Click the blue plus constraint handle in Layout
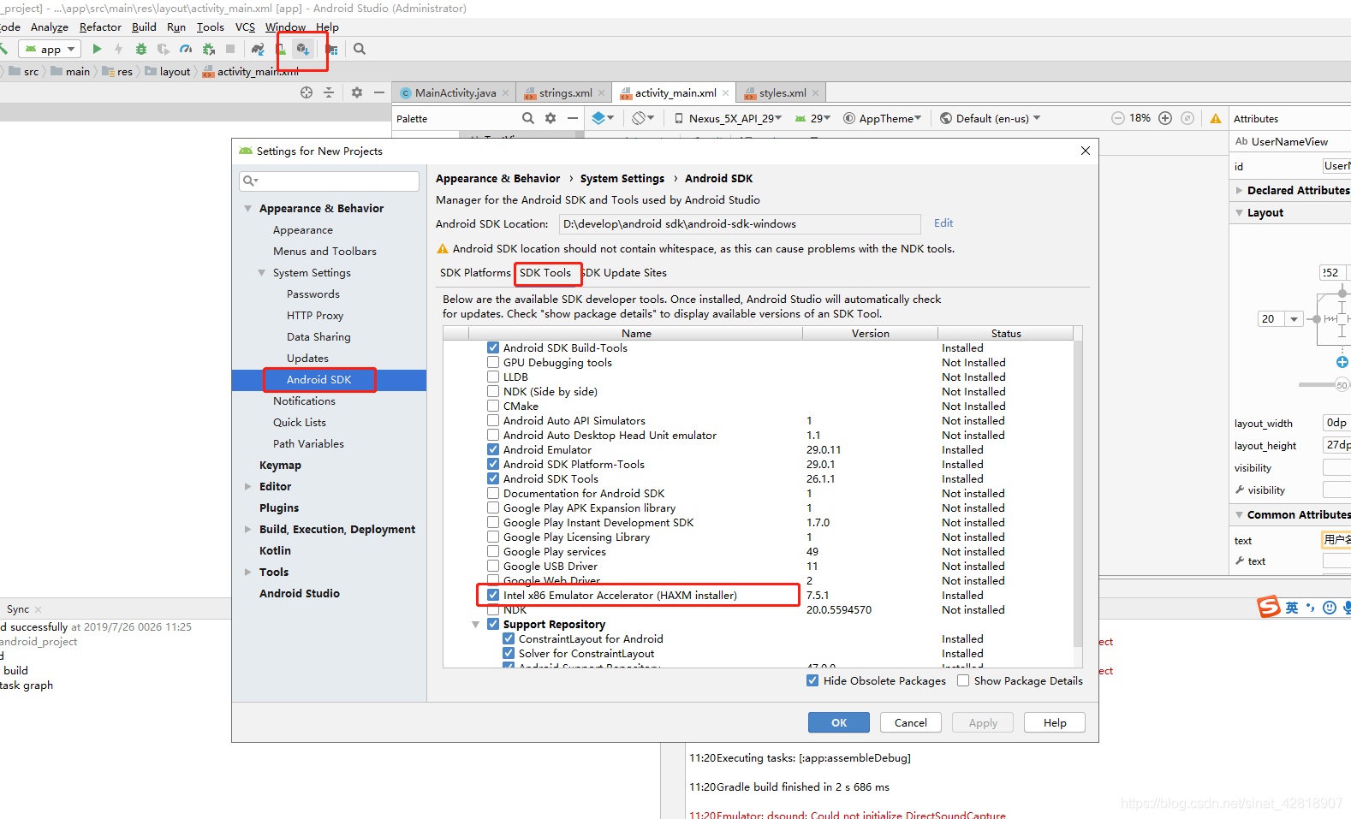 1342,362
